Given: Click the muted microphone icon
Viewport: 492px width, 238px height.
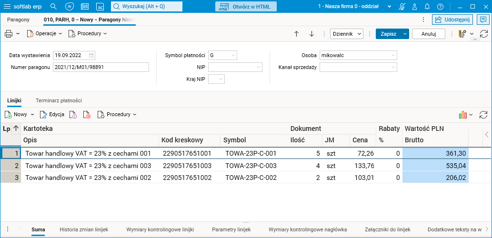Looking at the screenshot, I should 402,6.
